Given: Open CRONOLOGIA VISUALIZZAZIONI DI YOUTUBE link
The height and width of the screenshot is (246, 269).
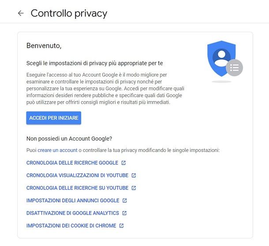Looking at the screenshot, I should [77, 175].
